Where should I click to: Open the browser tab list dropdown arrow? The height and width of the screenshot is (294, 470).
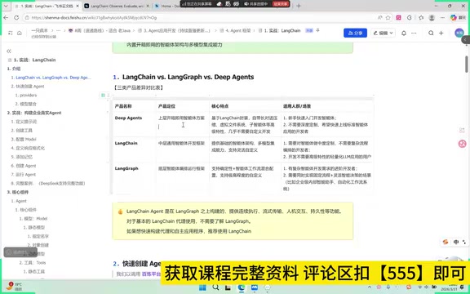tap(7, 6)
